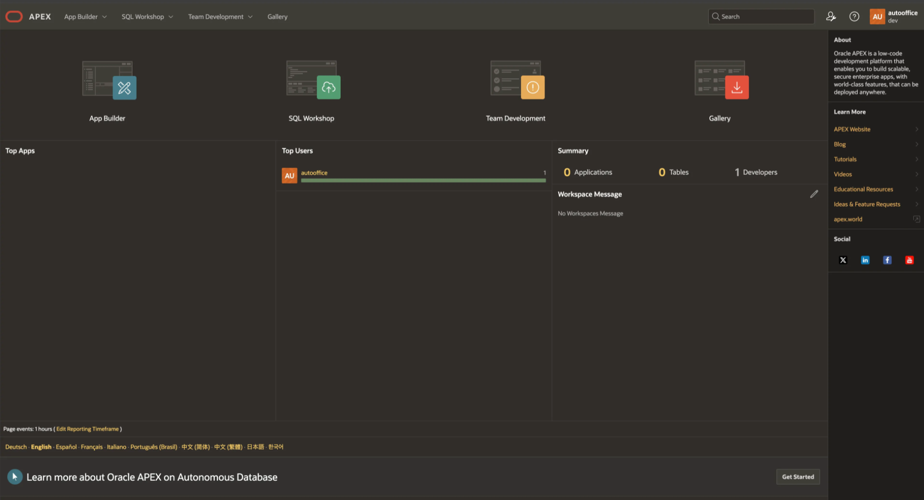Open the large SQL Workshop icon

click(x=313, y=80)
